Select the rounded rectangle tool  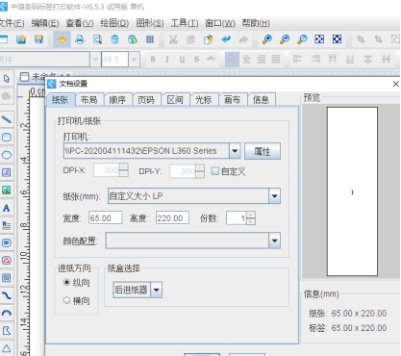pyautogui.click(x=7, y=138)
